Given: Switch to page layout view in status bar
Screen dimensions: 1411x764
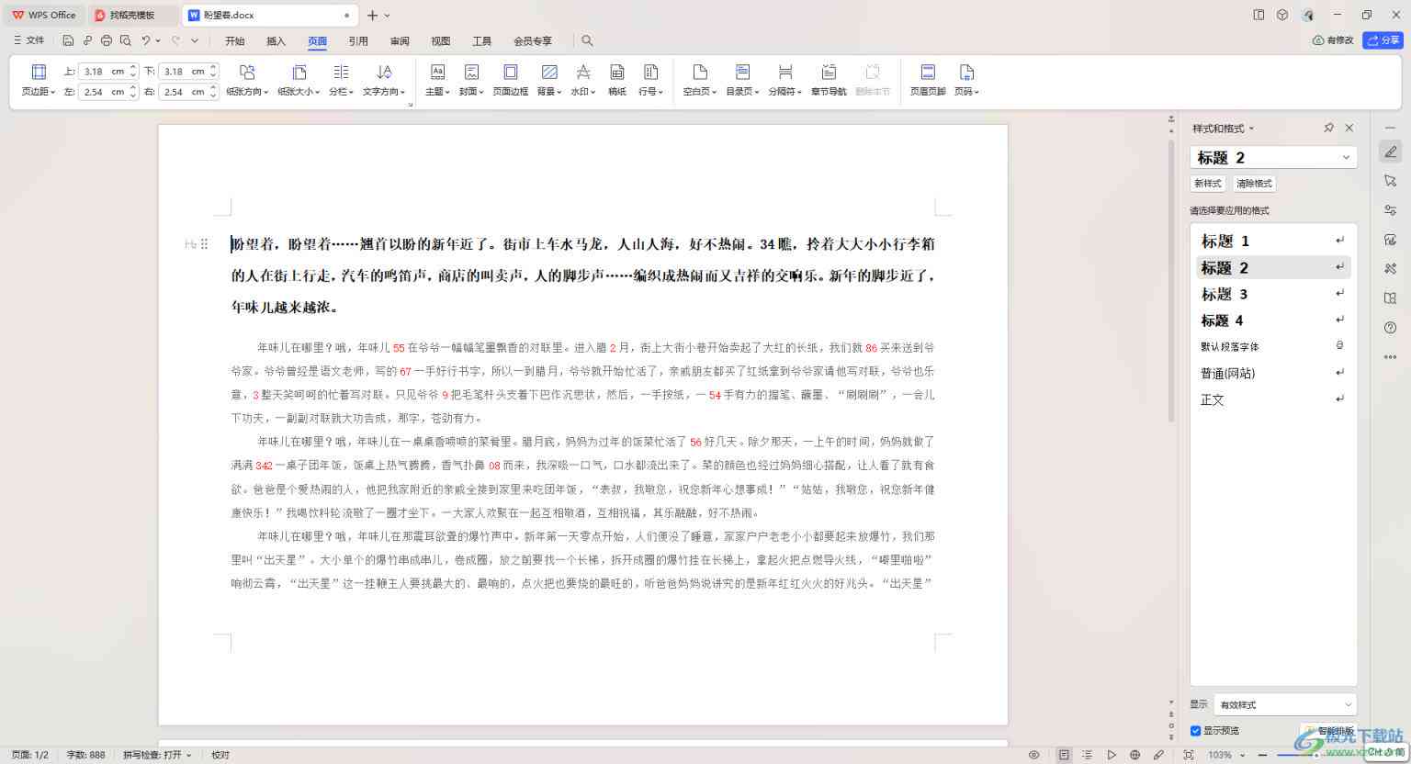Looking at the screenshot, I should pos(1064,755).
